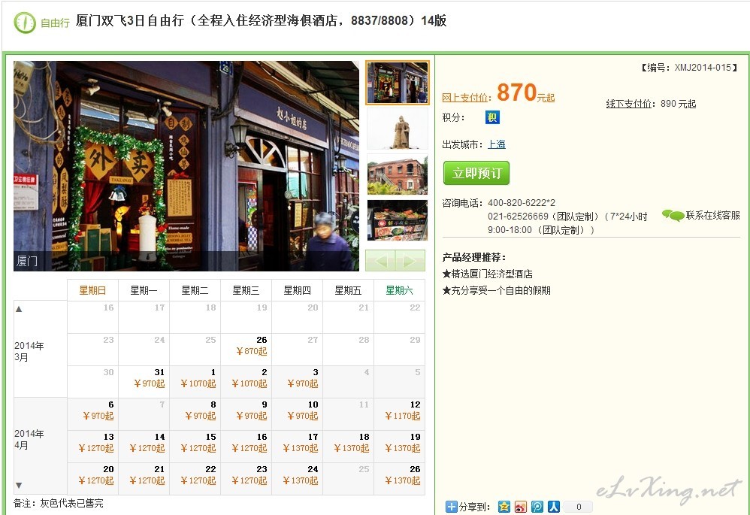Select April 19 date priced ¥1370起
The height and width of the screenshot is (515, 750).
399,446
